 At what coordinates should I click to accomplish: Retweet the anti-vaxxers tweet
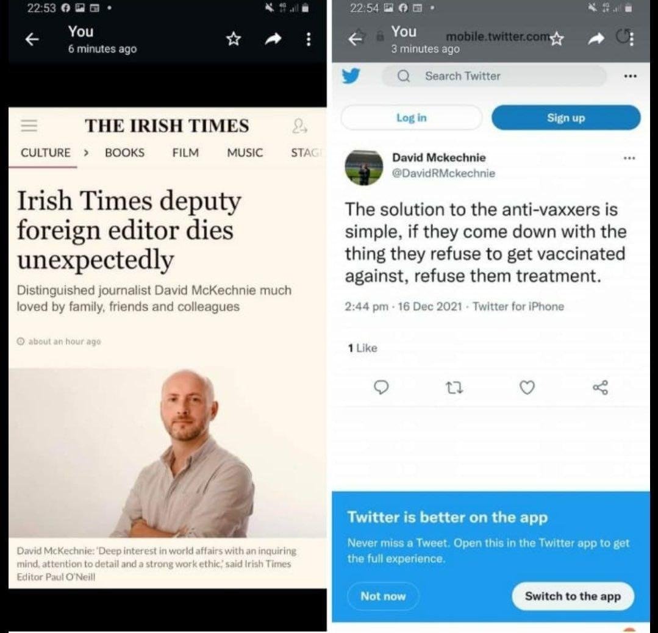click(454, 387)
